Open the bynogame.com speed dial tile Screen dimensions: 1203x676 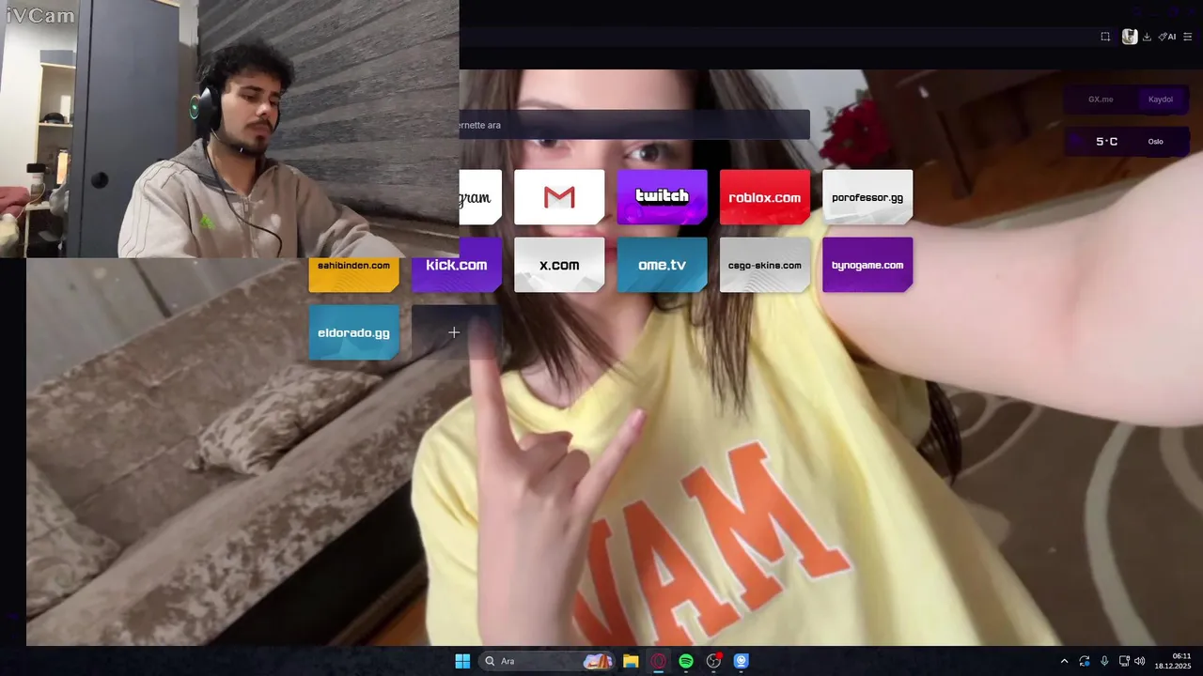click(x=867, y=265)
